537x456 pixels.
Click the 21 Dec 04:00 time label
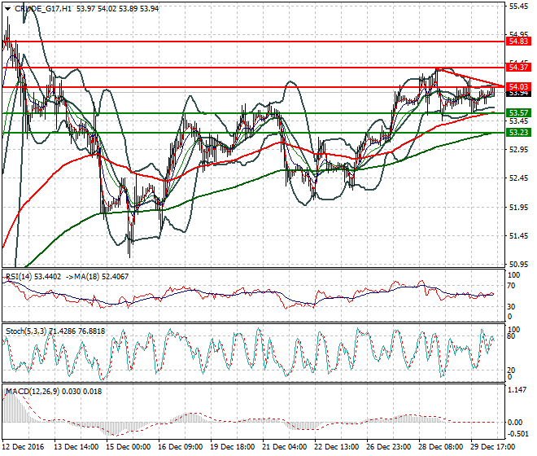(285, 447)
